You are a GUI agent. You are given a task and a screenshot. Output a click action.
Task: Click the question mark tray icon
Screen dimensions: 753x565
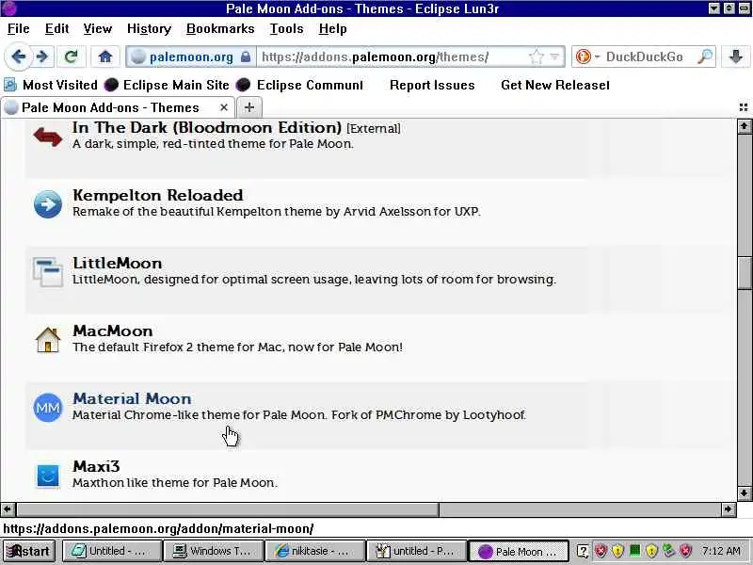click(583, 551)
